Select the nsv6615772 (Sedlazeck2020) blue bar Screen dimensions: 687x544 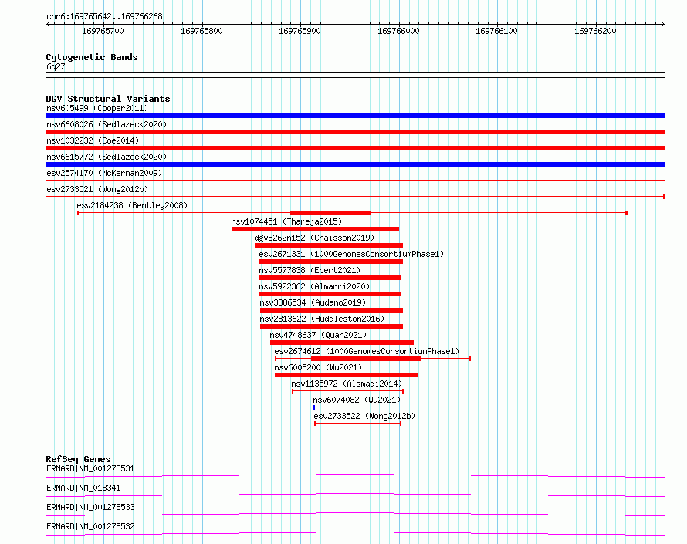(355, 164)
